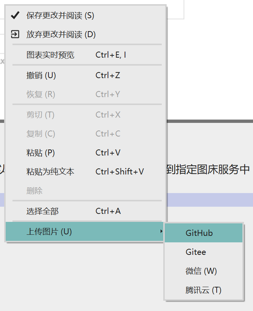This screenshot has width=253, height=311.
Task: Click the Ctrl+Shift+V shortcut label
Action: point(120,171)
